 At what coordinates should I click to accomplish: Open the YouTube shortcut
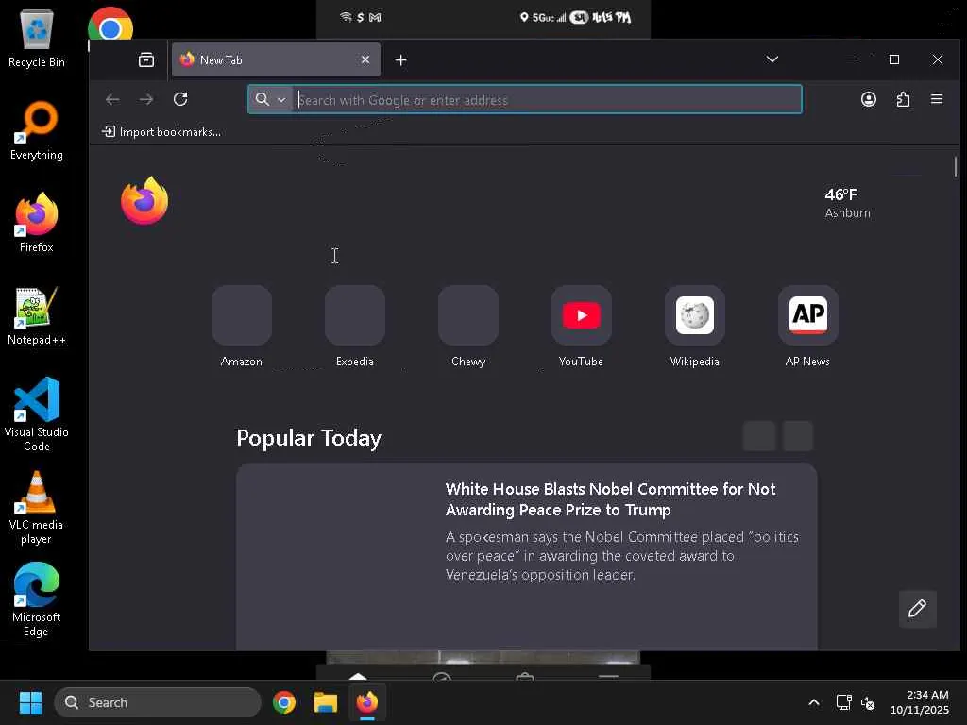581,326
